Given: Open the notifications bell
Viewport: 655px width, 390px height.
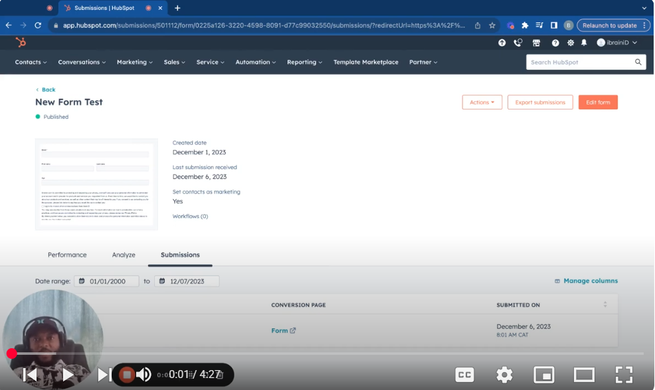Looking at the screenshot, I should (584, 42).
